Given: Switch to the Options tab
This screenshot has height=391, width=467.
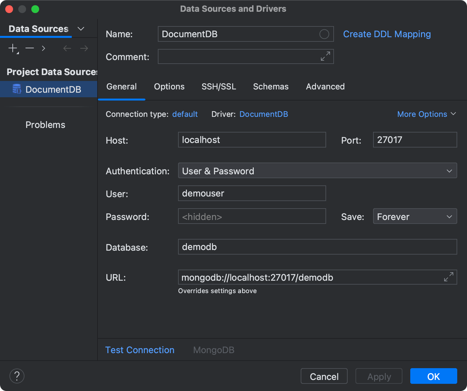Looking at the screenshot, I should point(169,86).
